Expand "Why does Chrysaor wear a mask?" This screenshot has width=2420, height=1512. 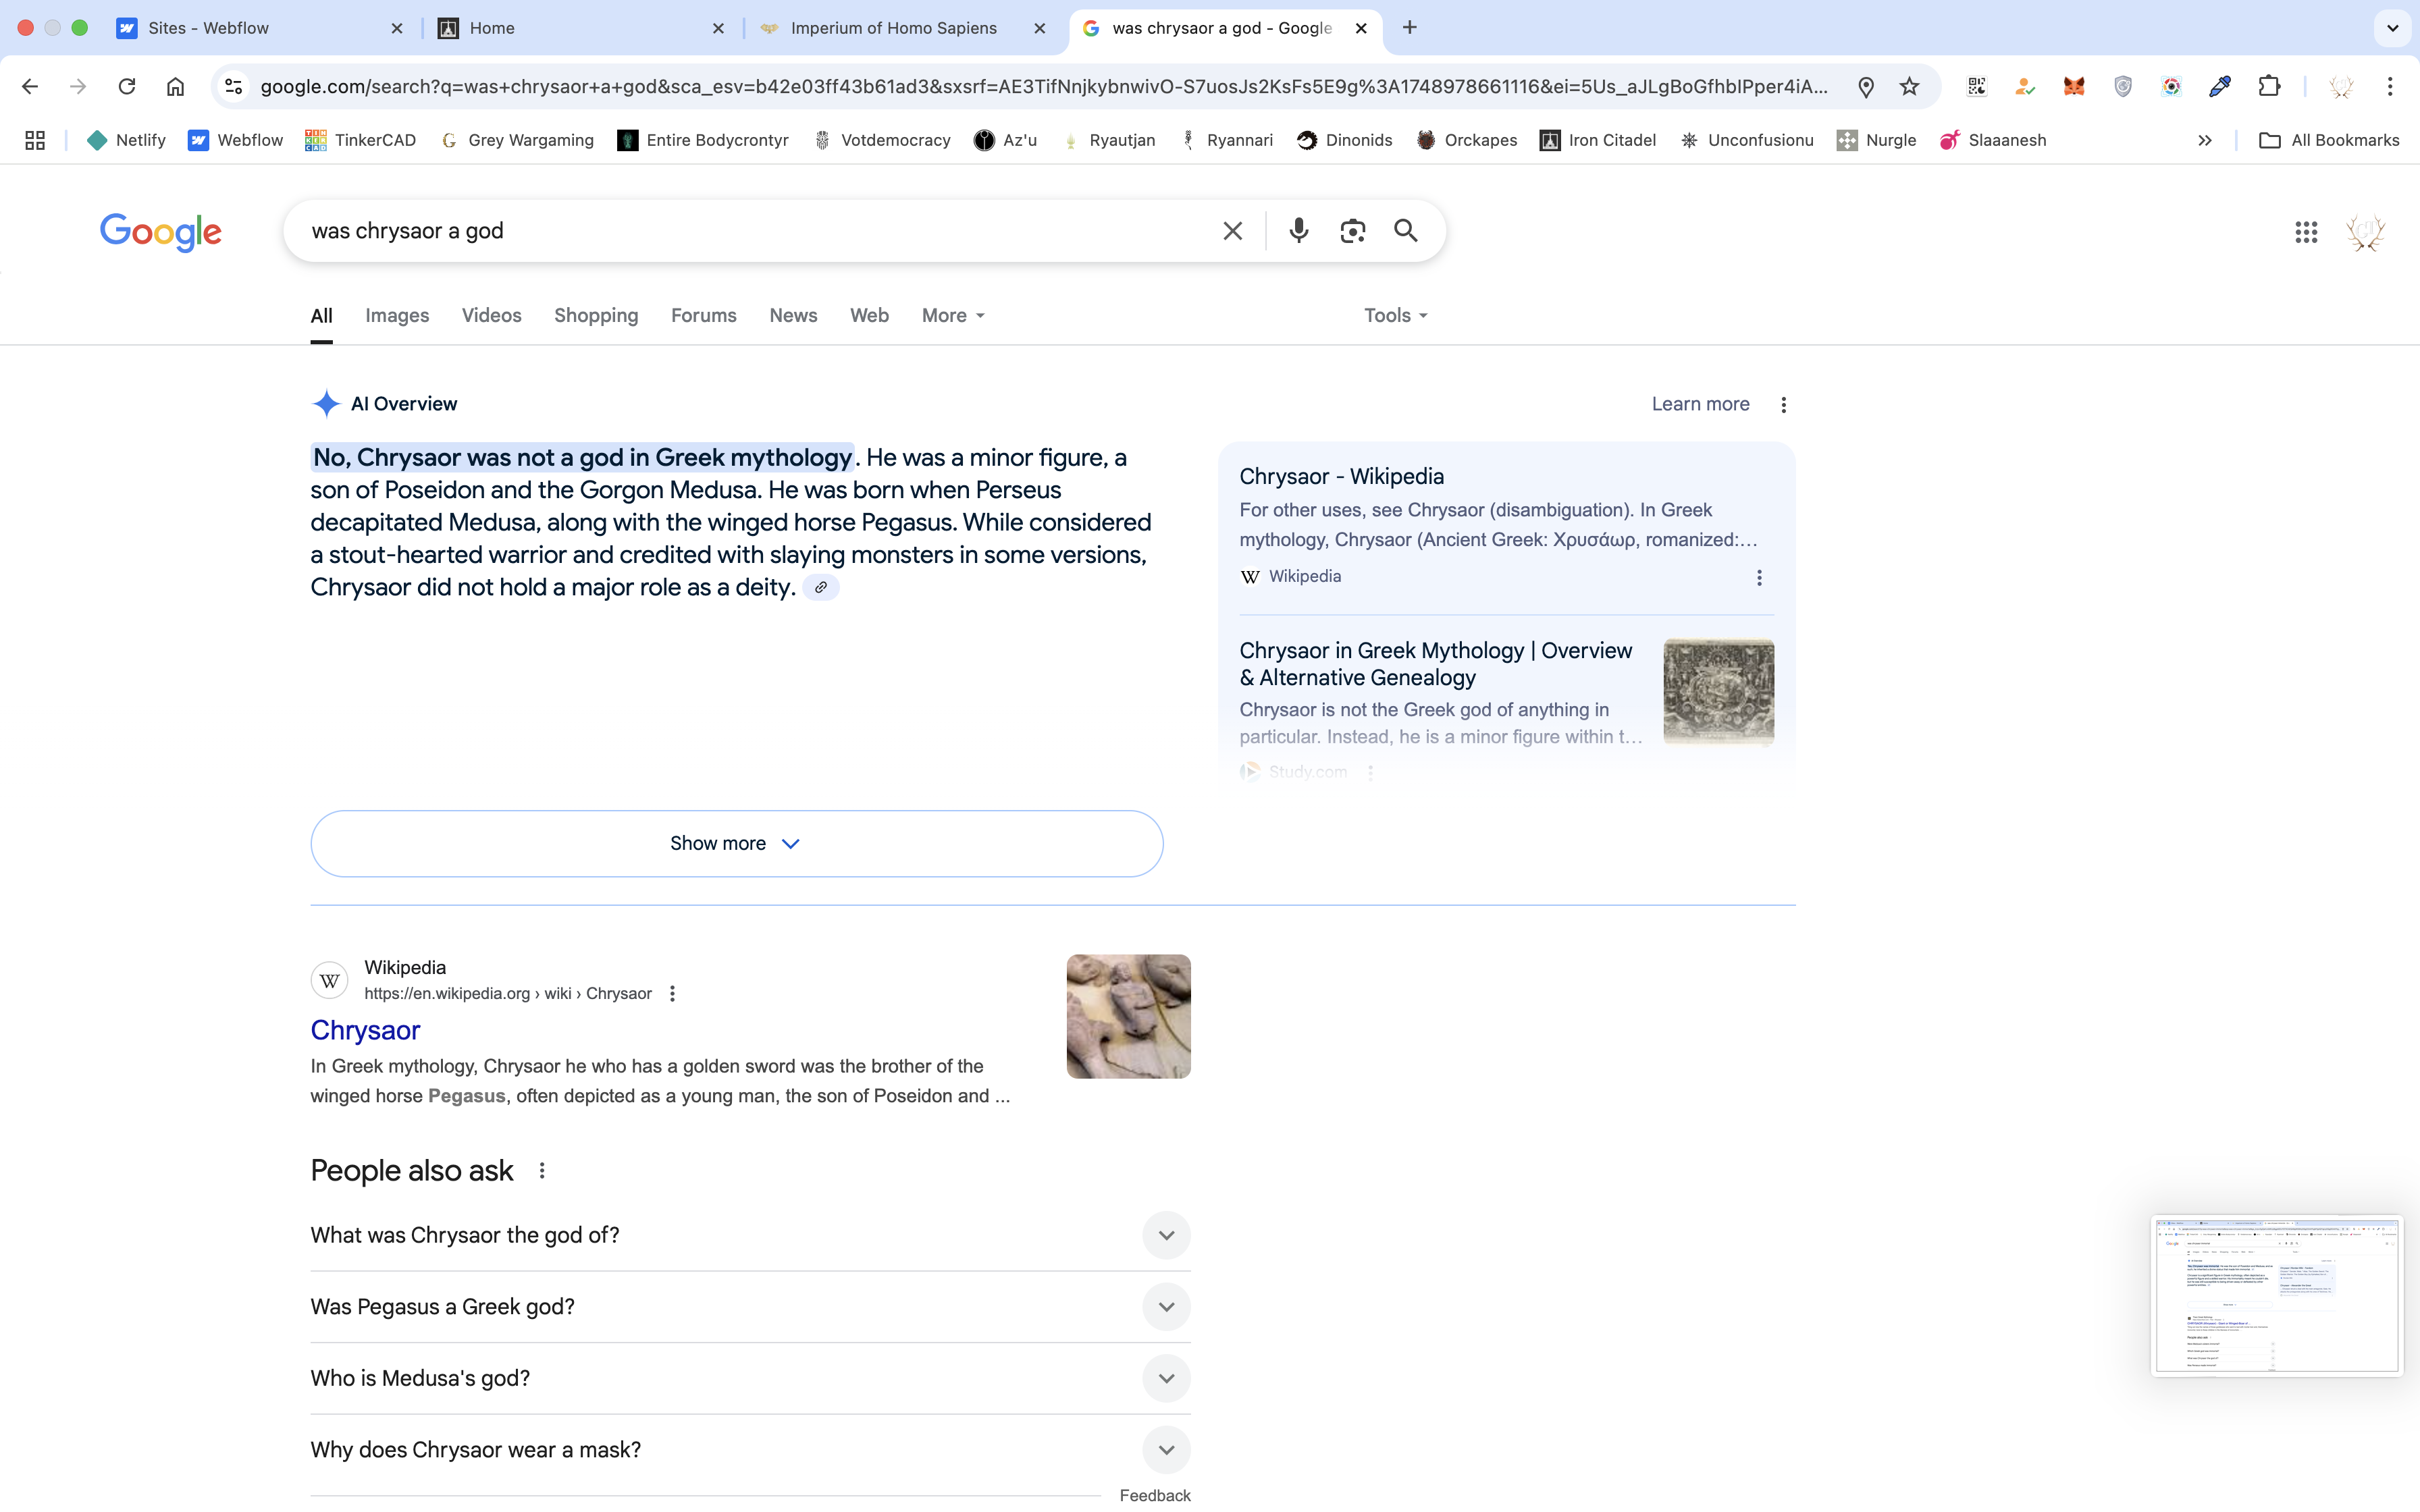click(x=1166, y=1450)
